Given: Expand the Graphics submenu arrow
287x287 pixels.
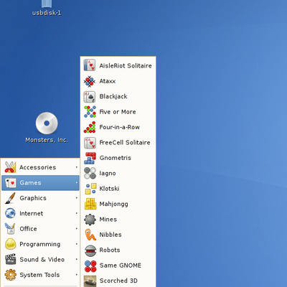Looking at the screenshot, I should (x=77, y=198).
